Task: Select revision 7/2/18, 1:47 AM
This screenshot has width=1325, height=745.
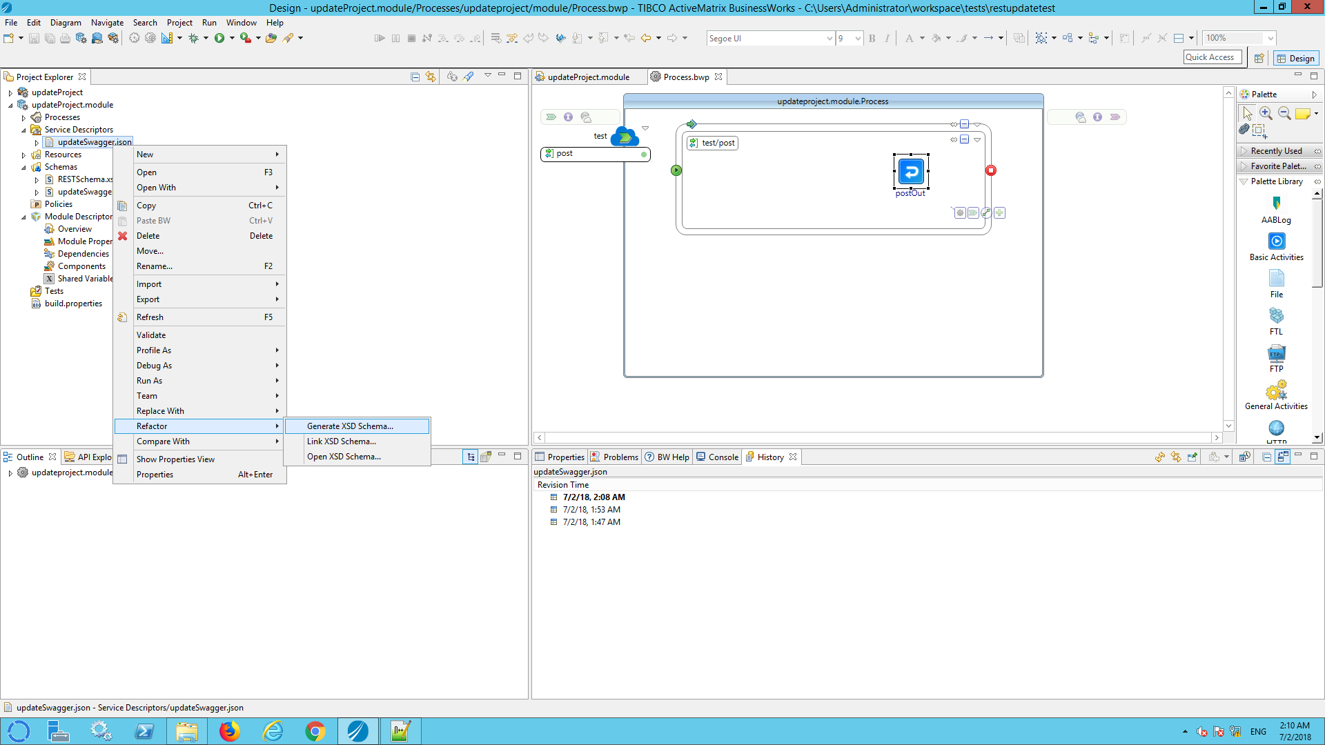Action: (x=591, y=522)
